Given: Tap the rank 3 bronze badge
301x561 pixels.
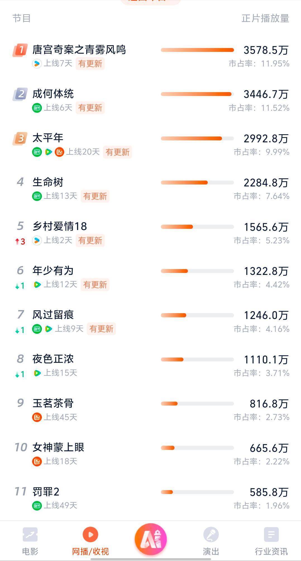Looking at the screenshot, I should (20, 138).
